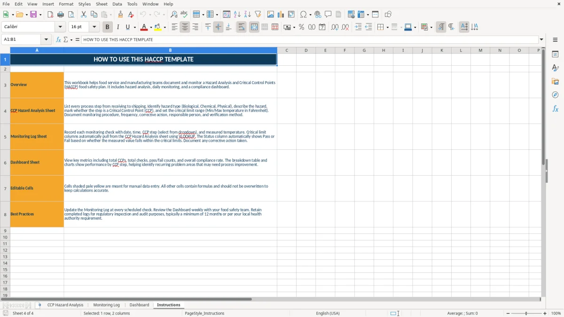
Task: Switch to the Dashboard sheet tab
Action: (x=139, y=305)
